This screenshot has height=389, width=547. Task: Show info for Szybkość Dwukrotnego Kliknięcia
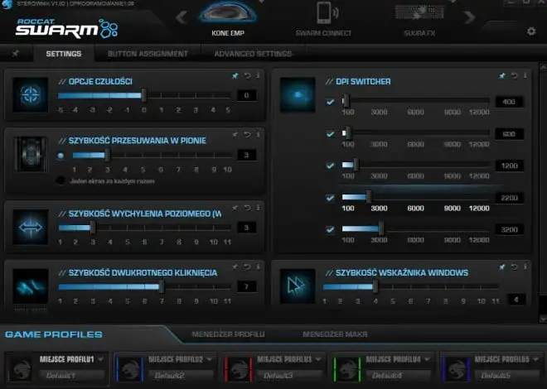pos(258,267)
